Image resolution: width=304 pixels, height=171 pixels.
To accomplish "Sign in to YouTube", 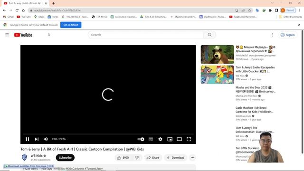I will click(x=288, y=35).
